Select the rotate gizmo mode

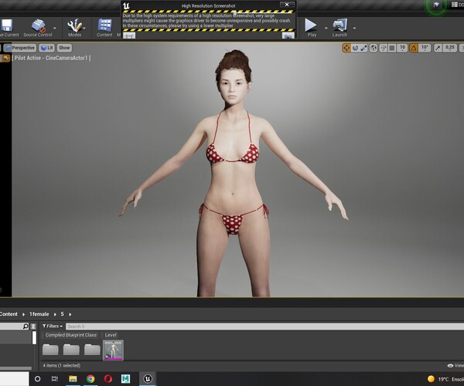[x=355, y=48]
